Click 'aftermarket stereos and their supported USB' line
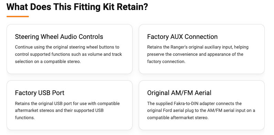This screenshot has width=274, height=135. (59, 111)
